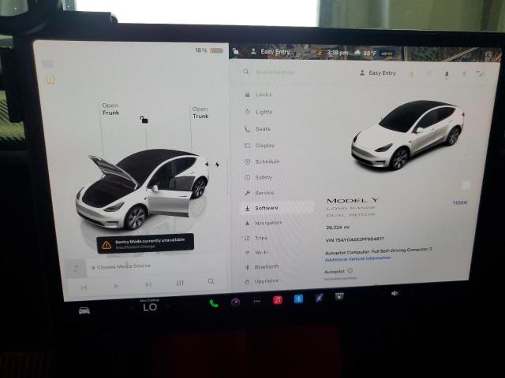Open the Schedule settings menu
Screen dimensions: 505x378
click(x=262, y=161)
